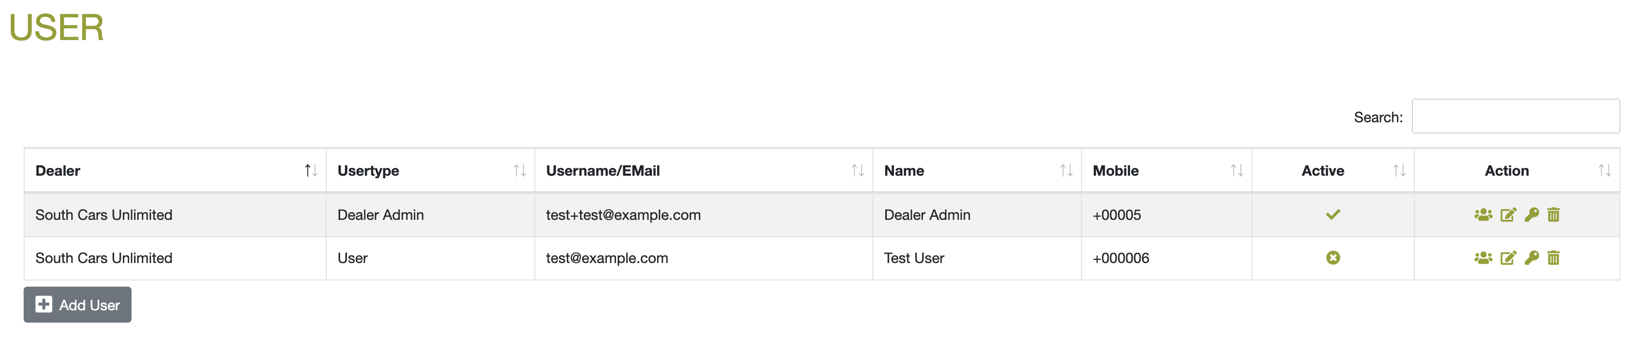This screenshot has width=1640, height=337.
Task: Delete the Dealer Admin user via trash
Action: point(1553,215)
